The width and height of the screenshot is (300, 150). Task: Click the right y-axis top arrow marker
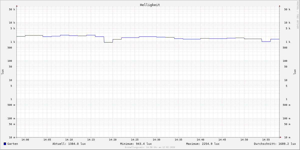[x=279, y=6]
